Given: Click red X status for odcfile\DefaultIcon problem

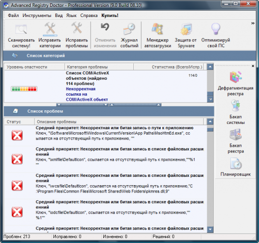Looking at the screenshot, I should (x=17, y=212).
